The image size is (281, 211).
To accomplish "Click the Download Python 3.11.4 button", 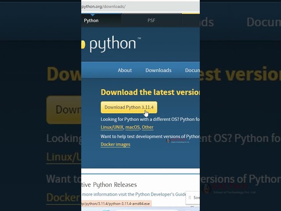I will coord(129,107).
